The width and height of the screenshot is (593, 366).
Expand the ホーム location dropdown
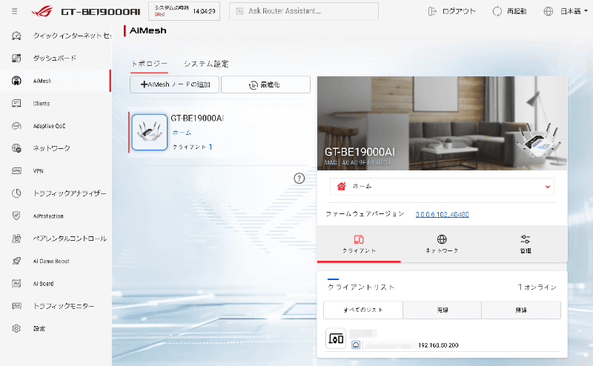point(442,187)
